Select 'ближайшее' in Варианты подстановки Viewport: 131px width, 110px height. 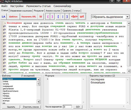98,82
